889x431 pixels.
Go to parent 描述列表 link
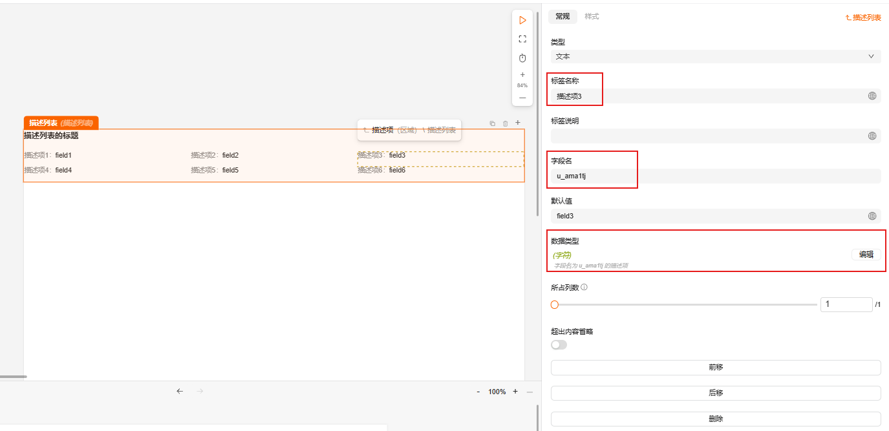point(863,17)
